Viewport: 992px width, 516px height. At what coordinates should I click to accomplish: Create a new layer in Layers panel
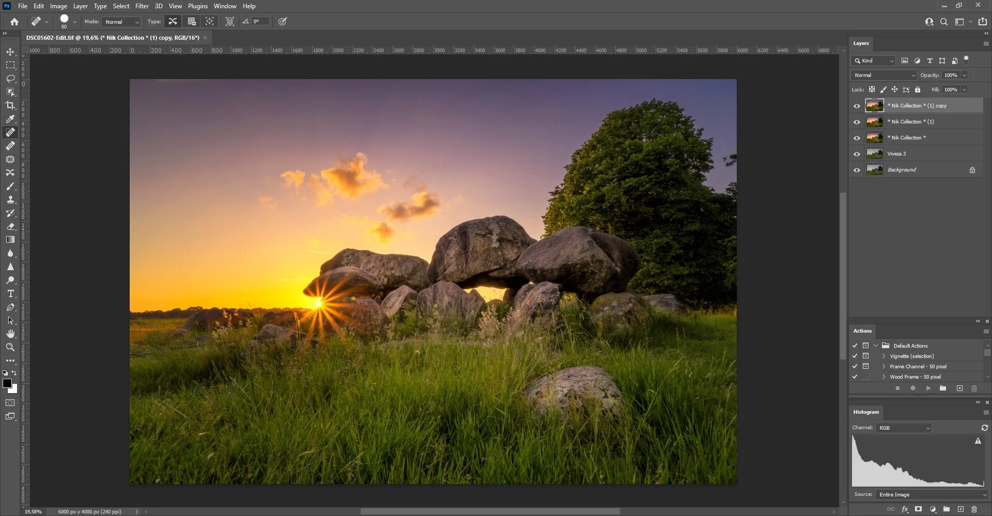tap(960, 509)
